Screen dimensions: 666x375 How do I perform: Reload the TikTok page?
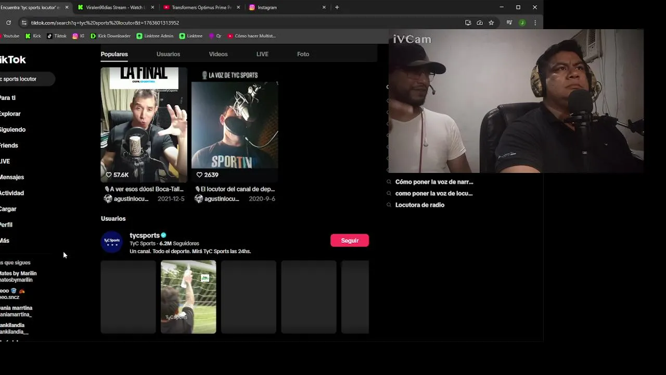8,22
